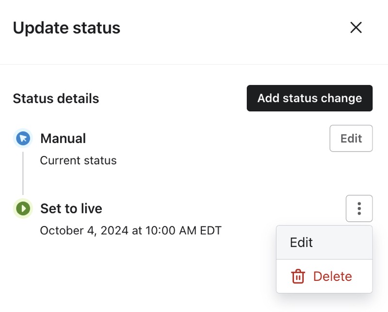Click the Current status subtitle
The image size is (388, 312).
[x=78, y=160]
